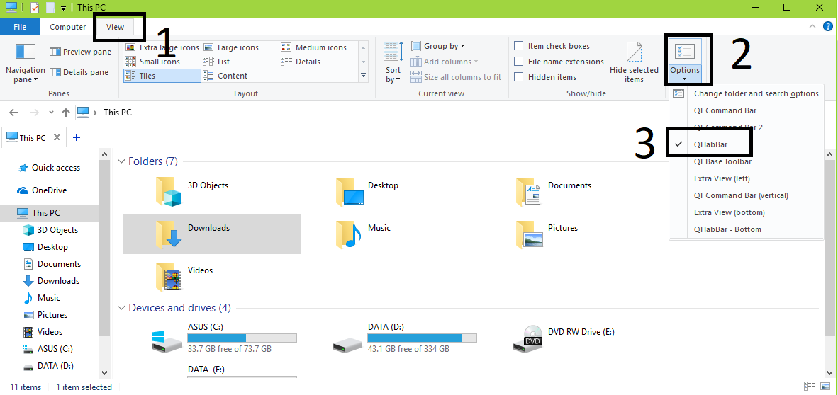Collapse Devices and drives section

coord(121,308)
